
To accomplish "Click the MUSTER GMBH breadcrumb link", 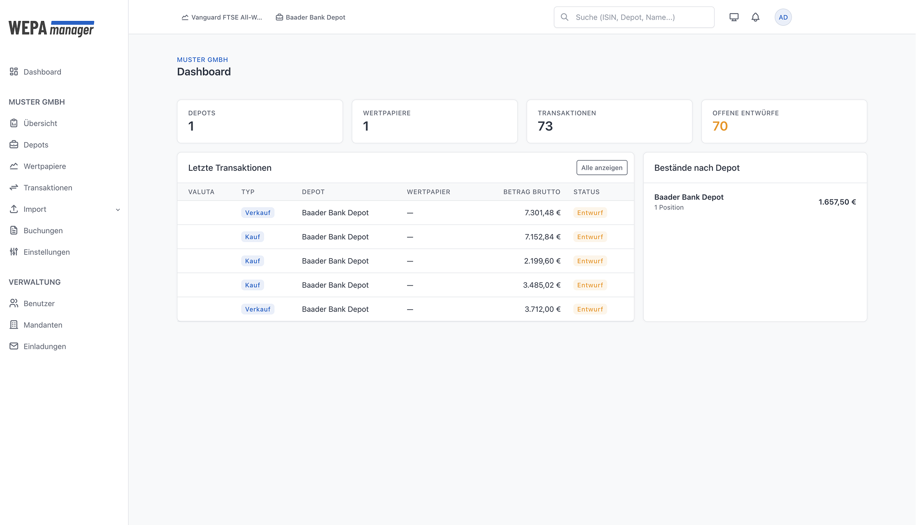I will point(203,60).
